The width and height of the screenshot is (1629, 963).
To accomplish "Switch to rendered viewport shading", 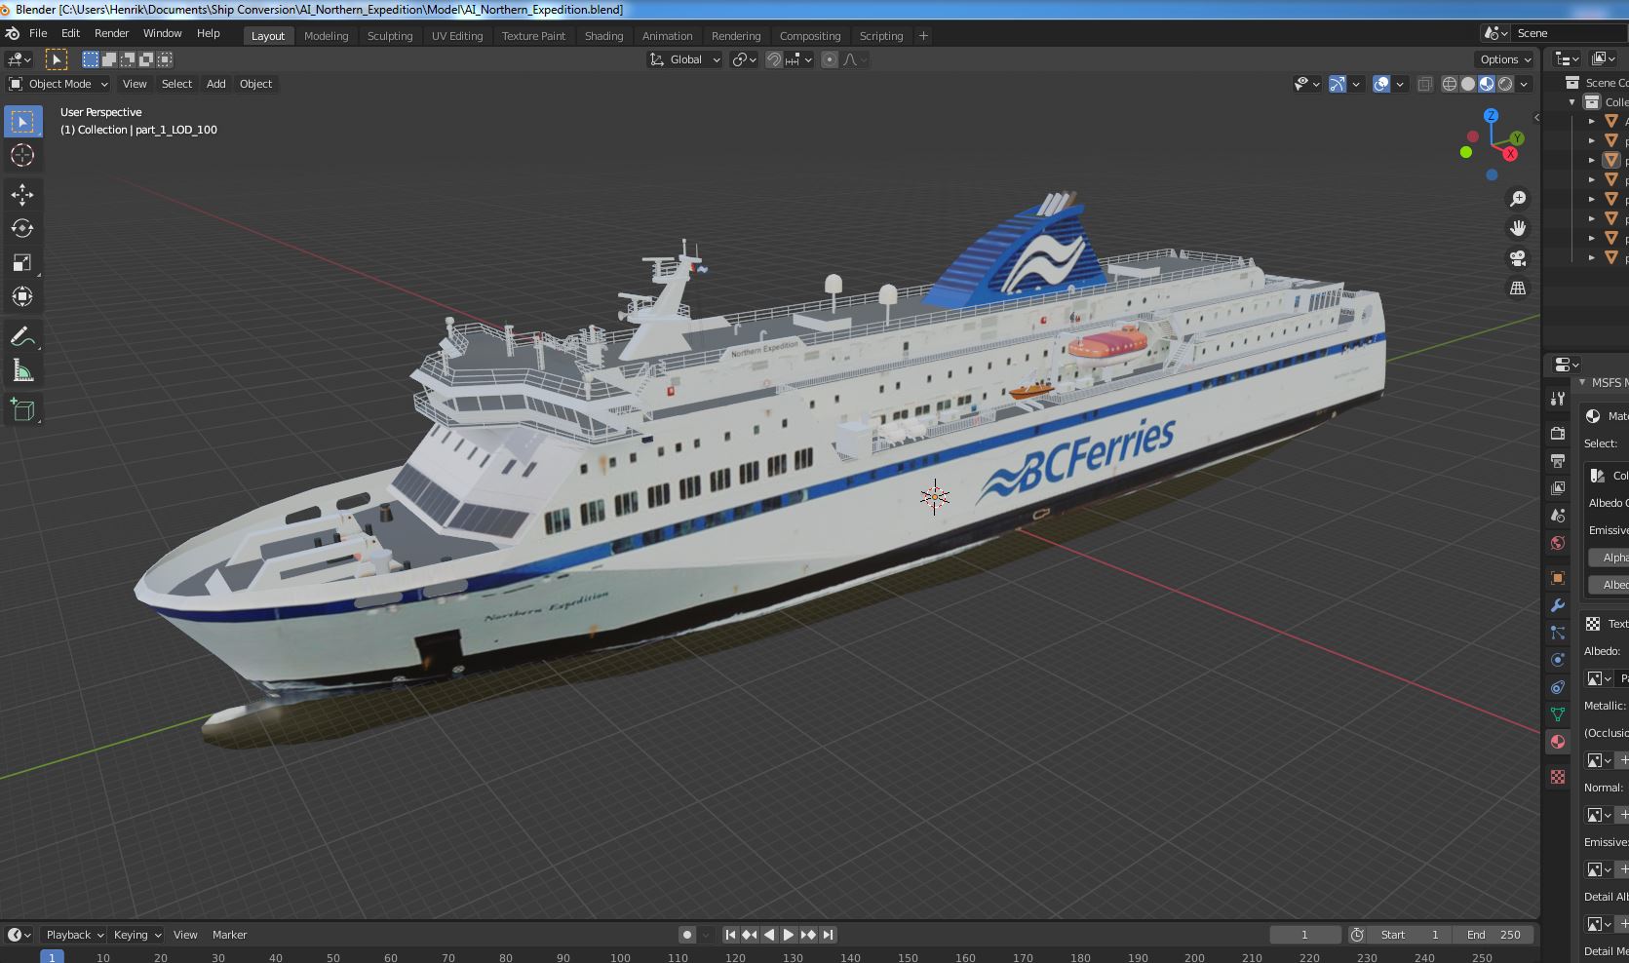I will point(1505,84).
